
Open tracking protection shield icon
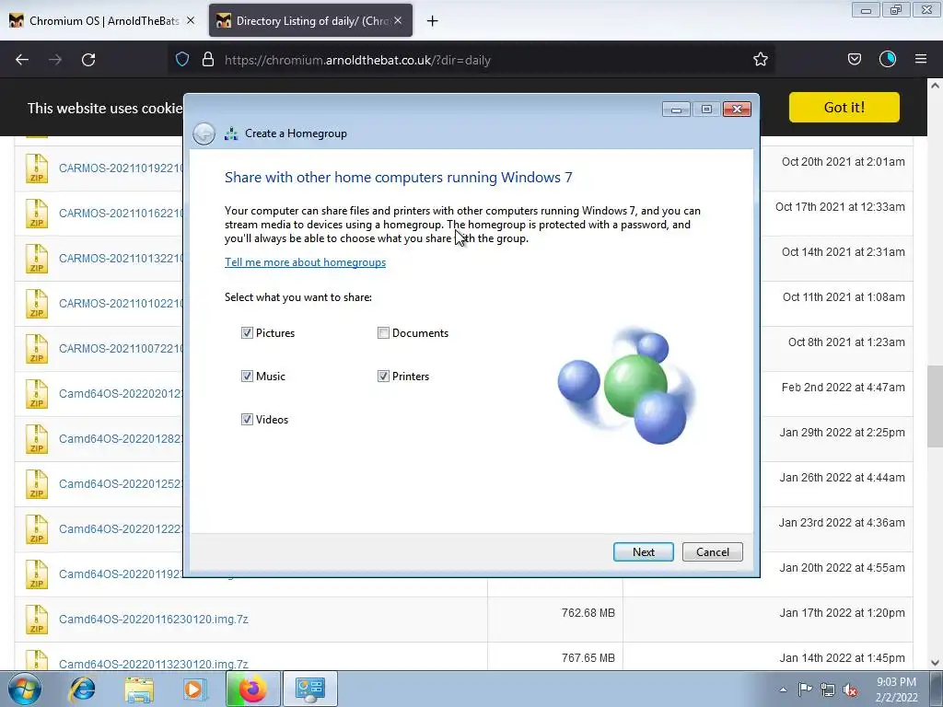[182, 60]
